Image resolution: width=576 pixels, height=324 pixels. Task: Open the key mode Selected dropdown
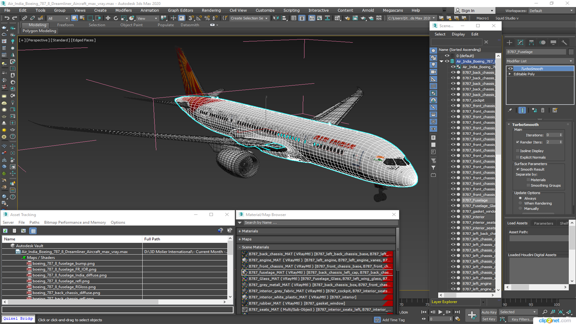(x=518, y=312)
